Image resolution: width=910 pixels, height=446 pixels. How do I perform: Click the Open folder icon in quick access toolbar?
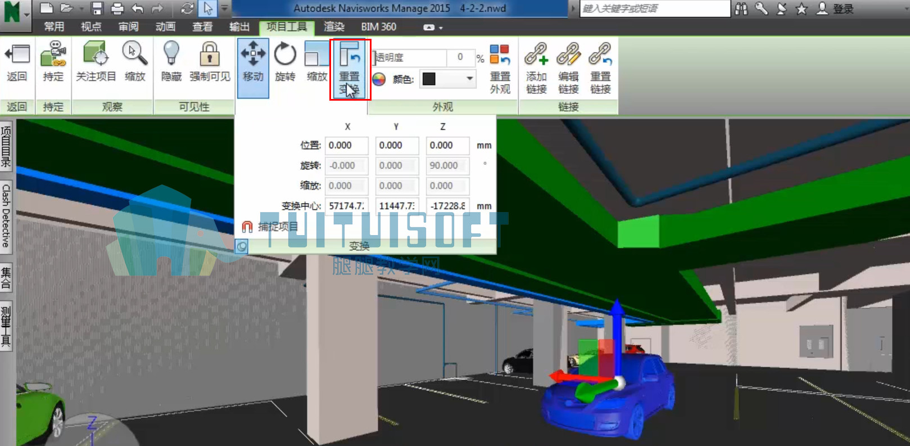click(x=67, y=8)
